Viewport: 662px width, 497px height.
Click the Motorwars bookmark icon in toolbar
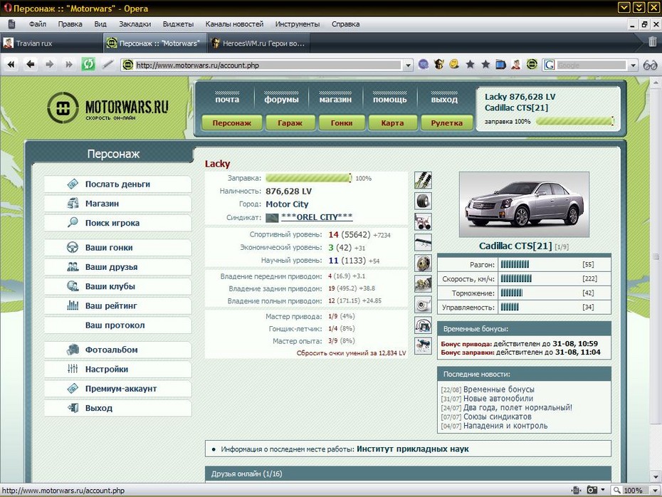pyautogui.click(x=532, y=65)
